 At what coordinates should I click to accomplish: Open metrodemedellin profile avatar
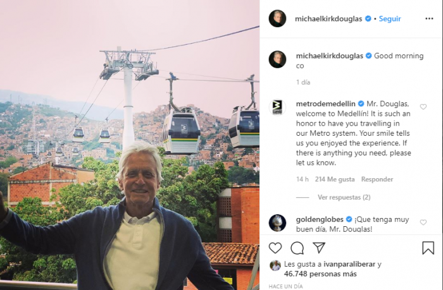(x=277, y=107)
